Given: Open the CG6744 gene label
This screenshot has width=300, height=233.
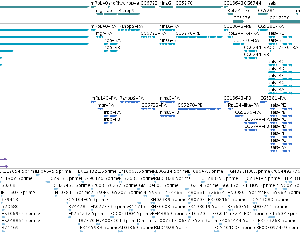Looking at the screenshot, I should click(252, 3).
